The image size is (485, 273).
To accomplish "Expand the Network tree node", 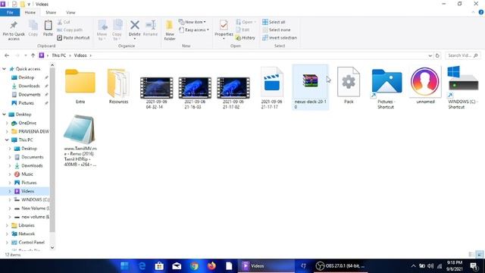I will tap(7, 234).
